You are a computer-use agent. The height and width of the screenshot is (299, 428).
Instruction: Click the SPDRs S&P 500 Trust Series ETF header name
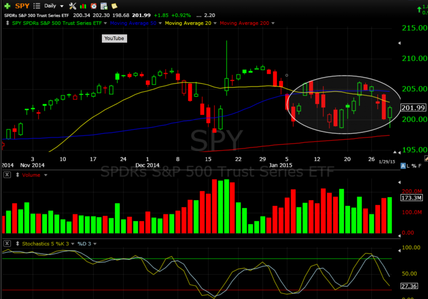point(37,15)
